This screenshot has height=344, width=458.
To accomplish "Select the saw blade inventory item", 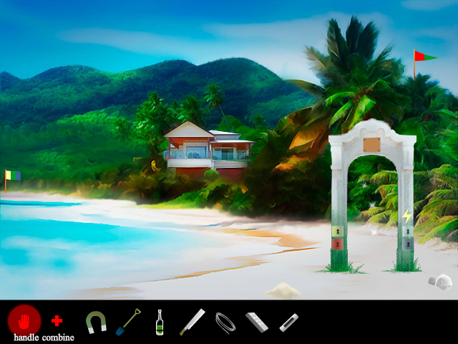I will point(193,322).
